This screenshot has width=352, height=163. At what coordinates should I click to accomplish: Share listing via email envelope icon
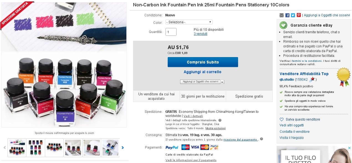point(282,15)
